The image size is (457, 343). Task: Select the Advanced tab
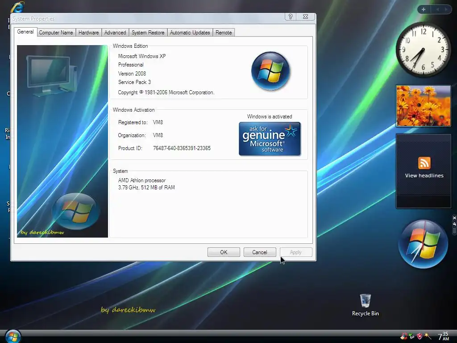point(115,32)
